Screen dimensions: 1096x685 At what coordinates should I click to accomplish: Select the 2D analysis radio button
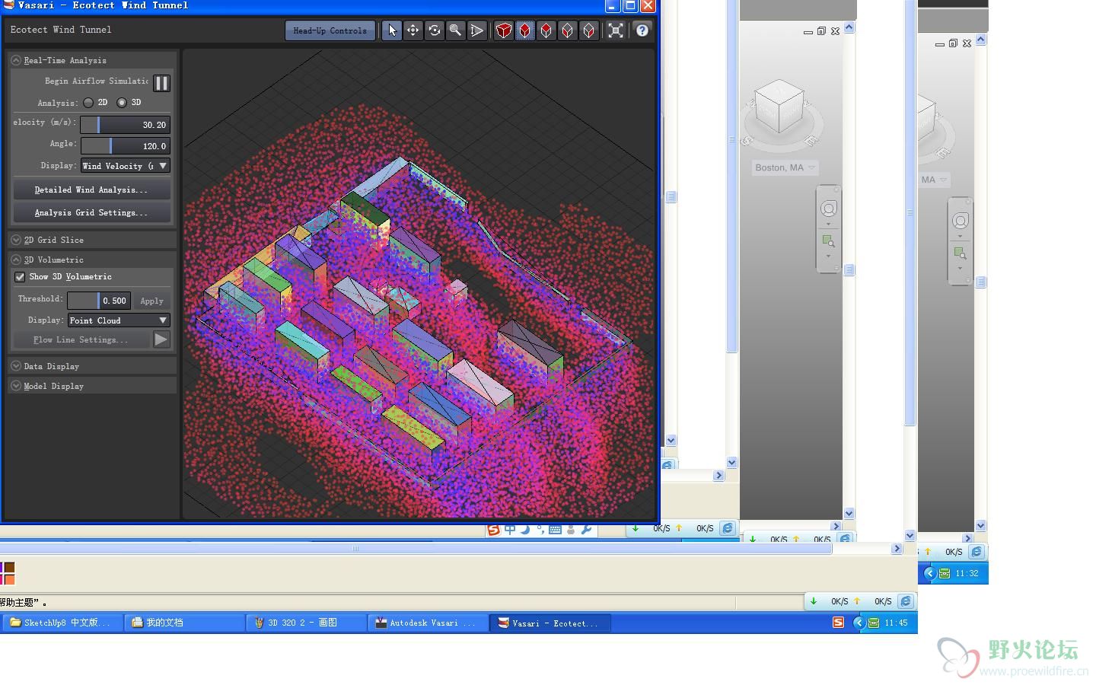pyautogui.click(x=88, y=102)
